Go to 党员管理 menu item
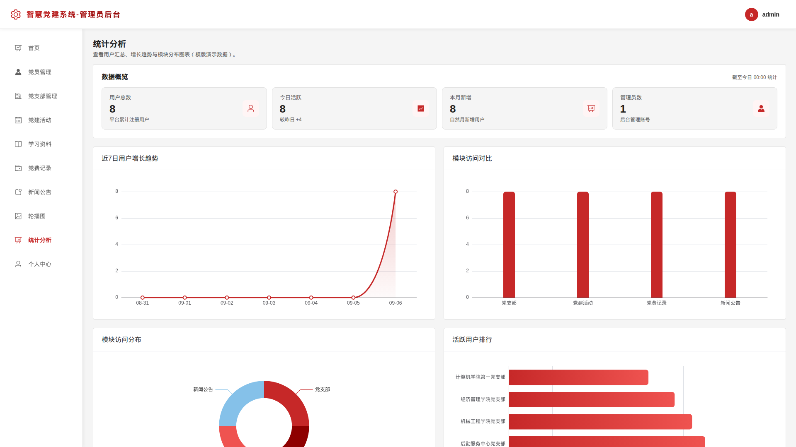The height and width of the screenshot is (447, 796). [41, 72]
